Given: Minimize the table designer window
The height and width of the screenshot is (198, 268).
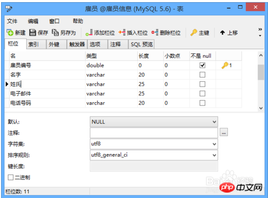Looking at the screenshot, I should point(228,8).
